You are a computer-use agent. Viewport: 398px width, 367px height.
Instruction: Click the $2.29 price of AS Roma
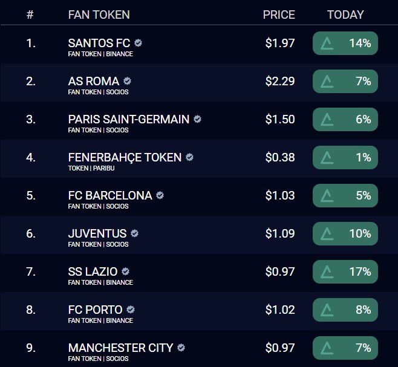click(x=280, y=81)
